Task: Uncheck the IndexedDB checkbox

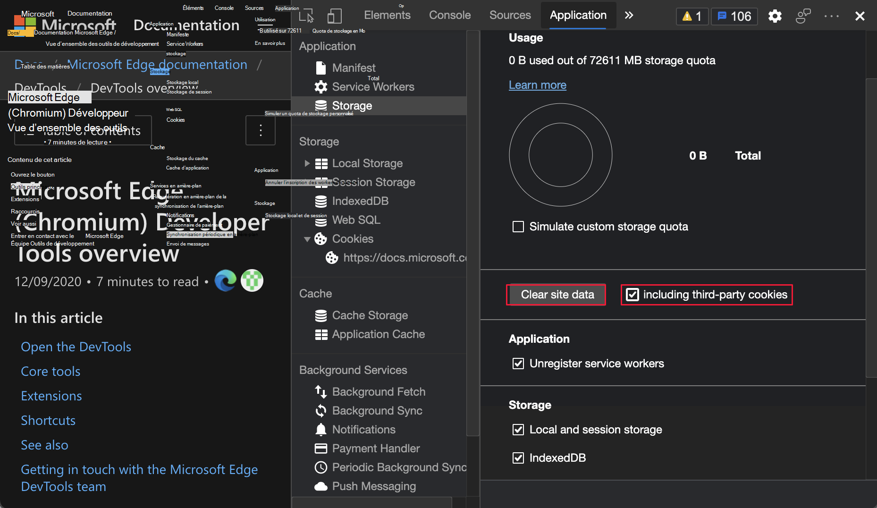Action: (x=518, y=458)
